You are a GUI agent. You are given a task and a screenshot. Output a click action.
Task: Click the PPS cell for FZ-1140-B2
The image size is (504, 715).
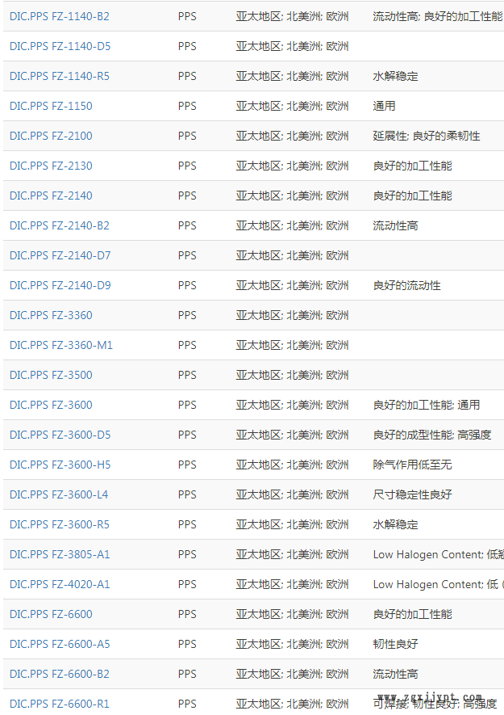[x=187, y=16]
